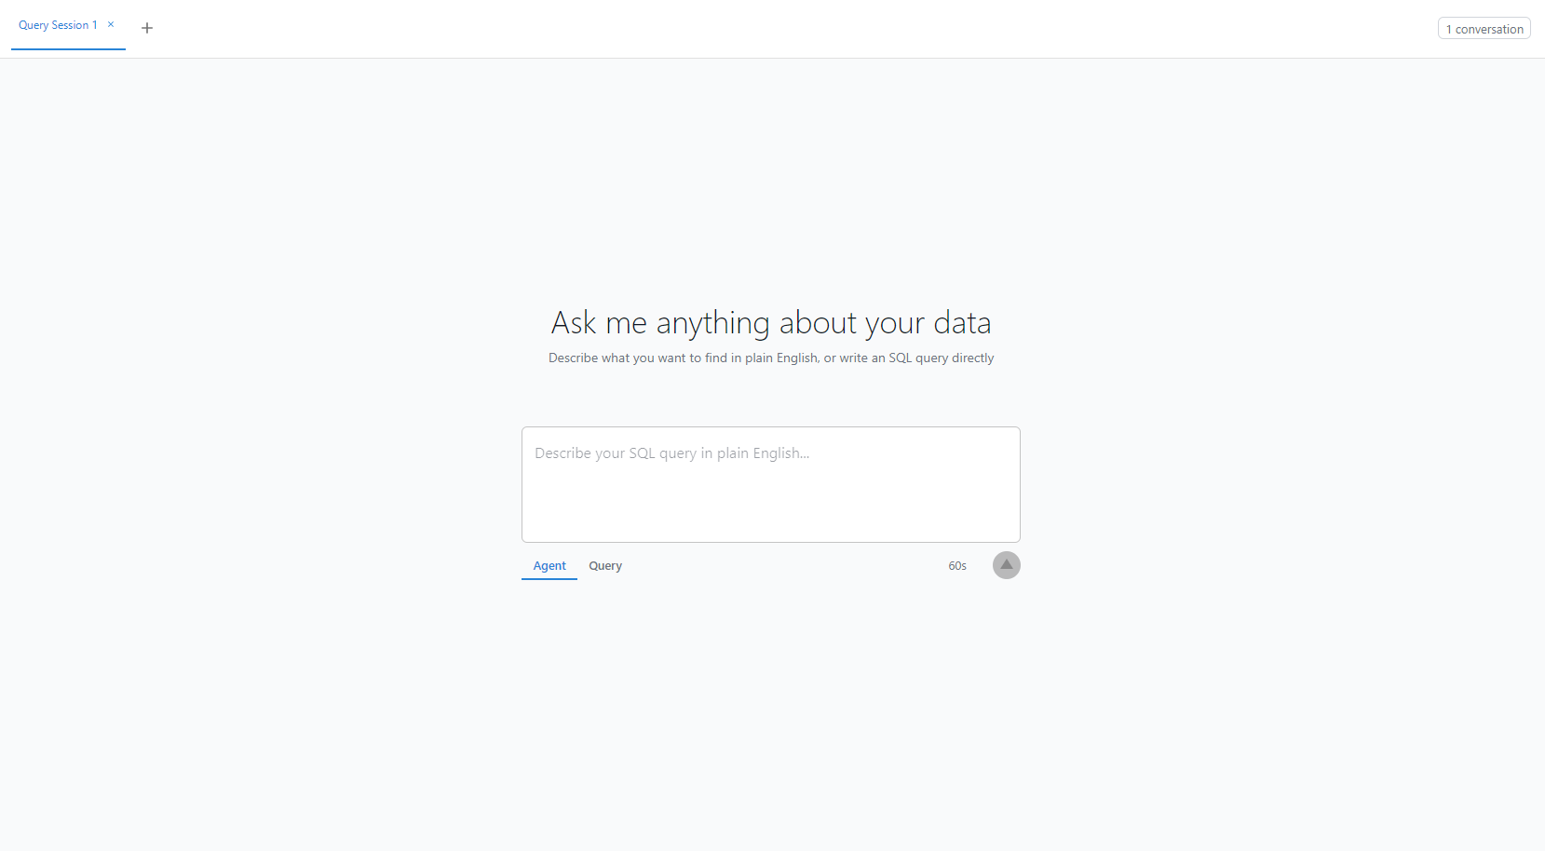Focus the SQL query description box
This screenshot has width=1545, height=851.
[x=770, y=484]
